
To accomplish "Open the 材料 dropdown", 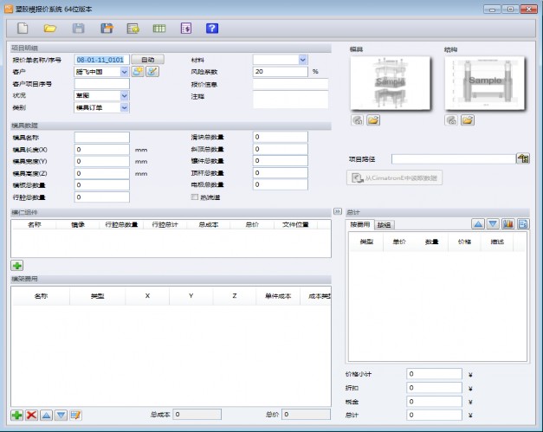I will [303, 60].
